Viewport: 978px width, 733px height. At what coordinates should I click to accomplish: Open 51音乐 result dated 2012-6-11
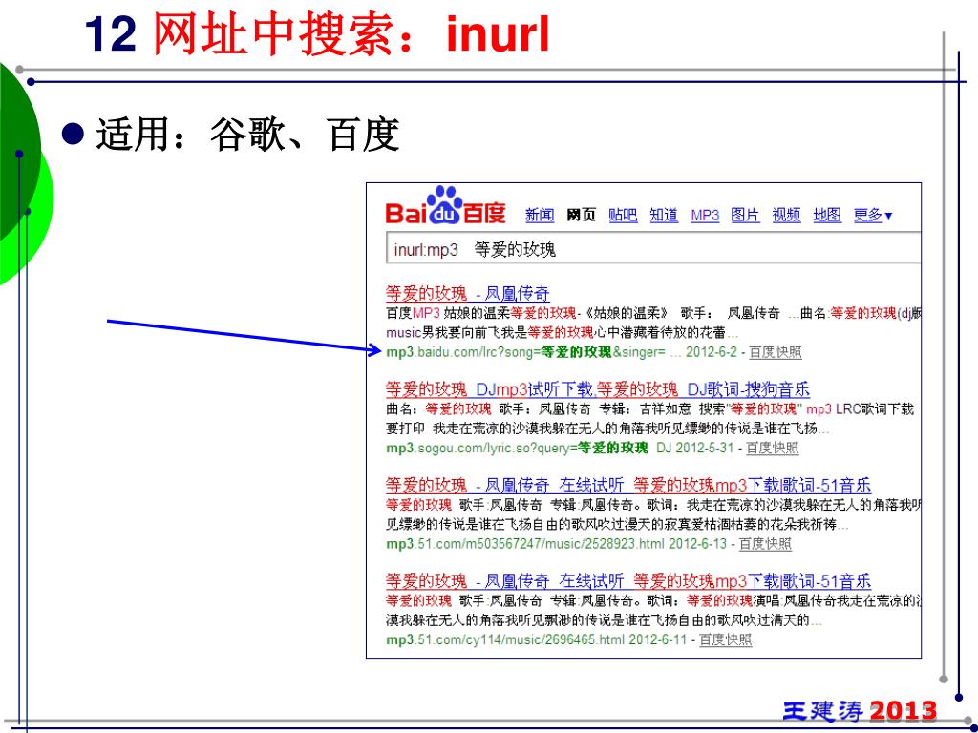pos(628,581)
